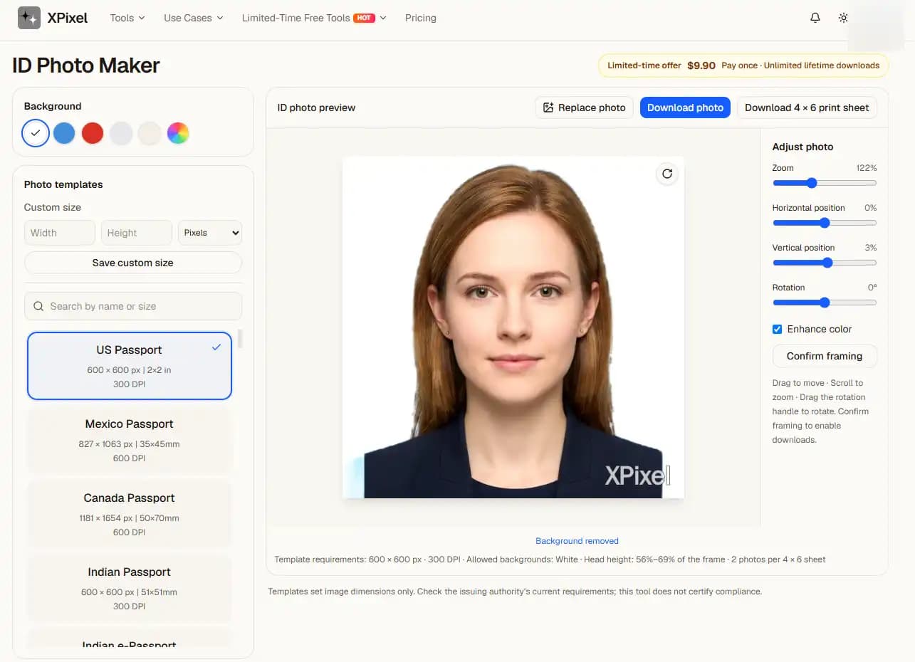Open the rainbow custom color picker
Viewport: 915px width, 662px height.
178,133
